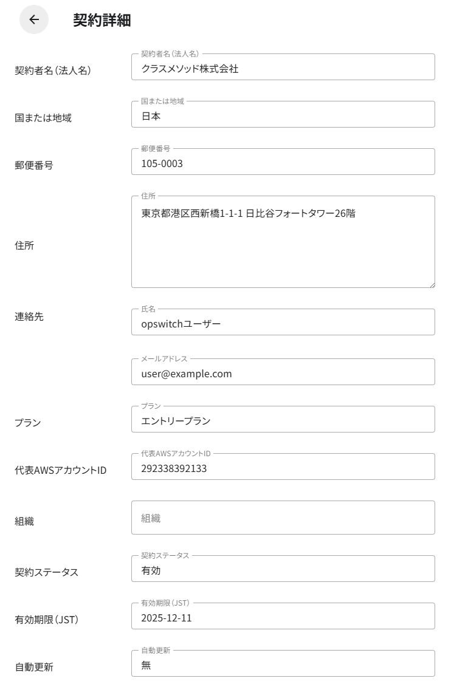Screen dimensions: 454x684
Task: Click the 契約ステータス field showing 有効
Action: (283, 570)
